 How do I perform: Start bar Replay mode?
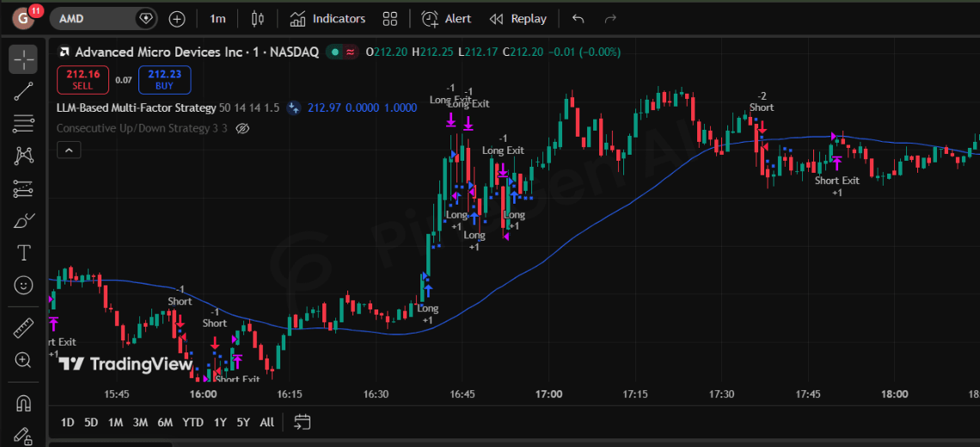pos(518,19)
